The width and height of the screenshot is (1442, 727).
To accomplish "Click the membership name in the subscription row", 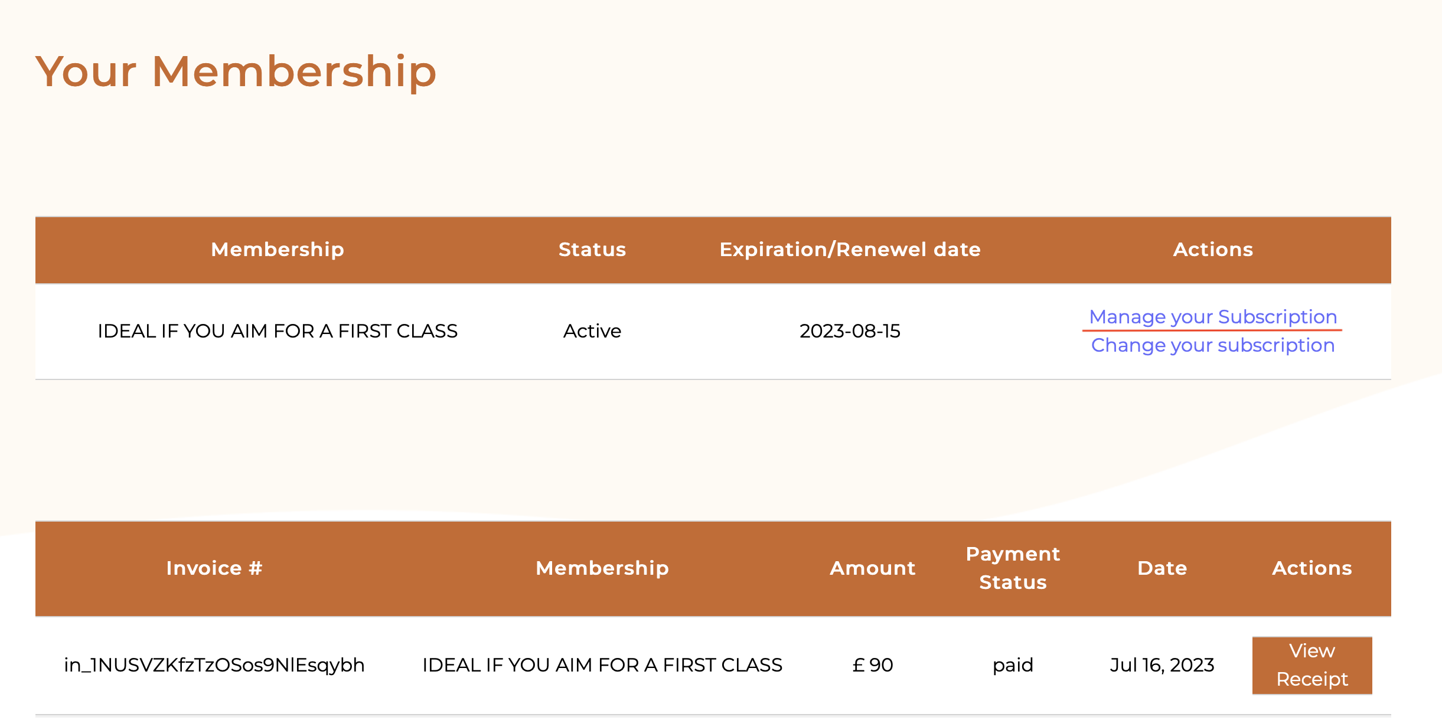I will tap(278, 331).
